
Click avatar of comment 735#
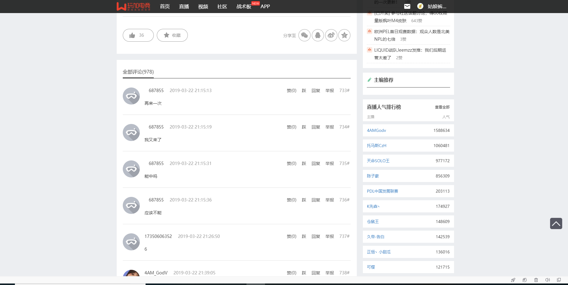point(131,169)
